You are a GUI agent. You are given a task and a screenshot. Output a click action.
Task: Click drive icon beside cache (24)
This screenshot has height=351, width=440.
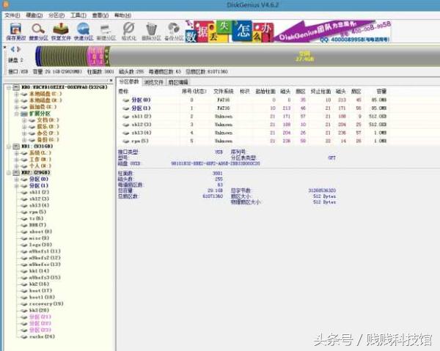(24, 336)
